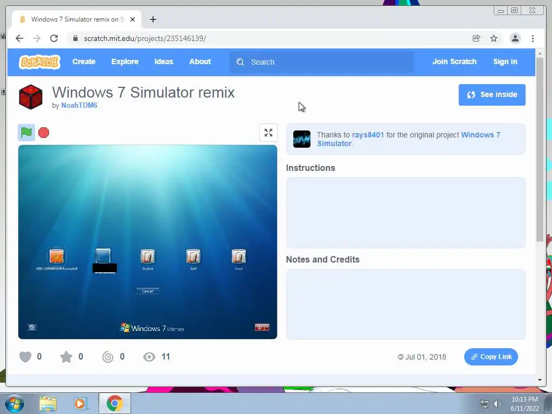Click Cancel button in simulator stage
The width and height of the screenshot is (552, 414).
[x=148, y=291]
